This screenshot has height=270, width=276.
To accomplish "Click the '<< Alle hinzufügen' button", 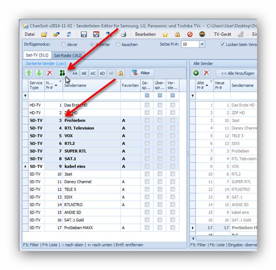I will 236,73.
